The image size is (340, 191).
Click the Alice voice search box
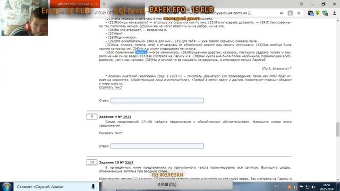[56, 187]
